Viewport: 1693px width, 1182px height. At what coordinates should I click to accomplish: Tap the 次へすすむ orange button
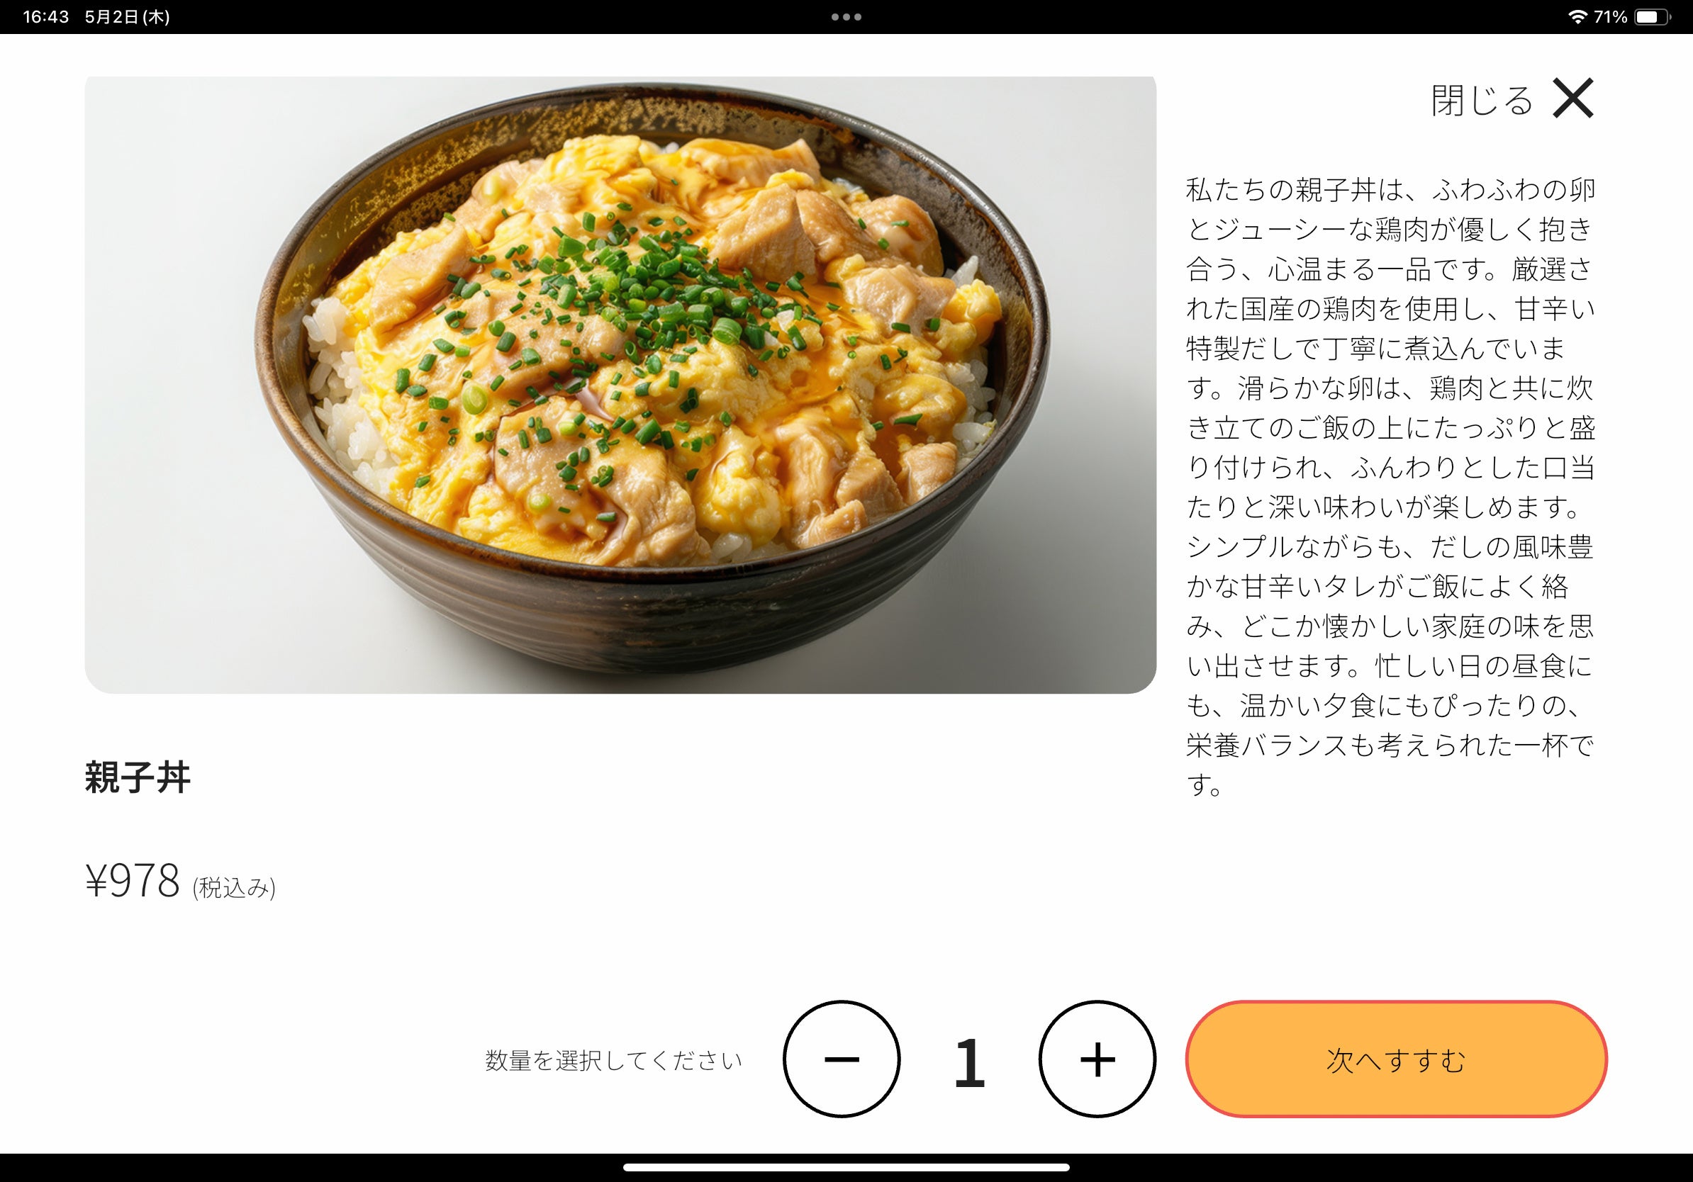[1396, 1059]
